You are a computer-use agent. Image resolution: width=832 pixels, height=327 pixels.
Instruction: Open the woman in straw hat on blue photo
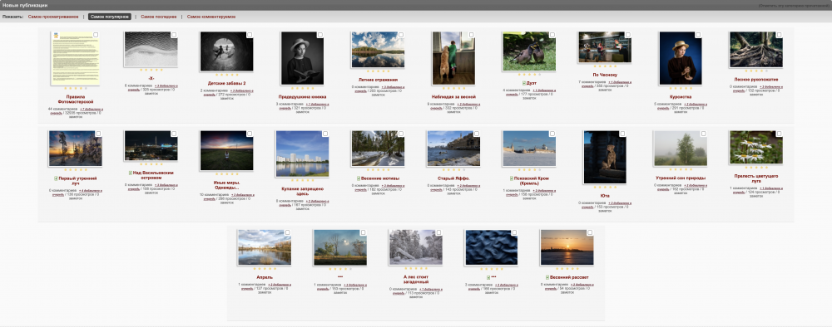[681, 58]
